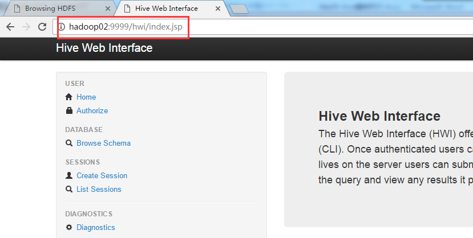The width and height of the screenshot is (473, 238).
Task: Click the bold Hive Web Interface heading in the content panel
Action: click(379, 116)
